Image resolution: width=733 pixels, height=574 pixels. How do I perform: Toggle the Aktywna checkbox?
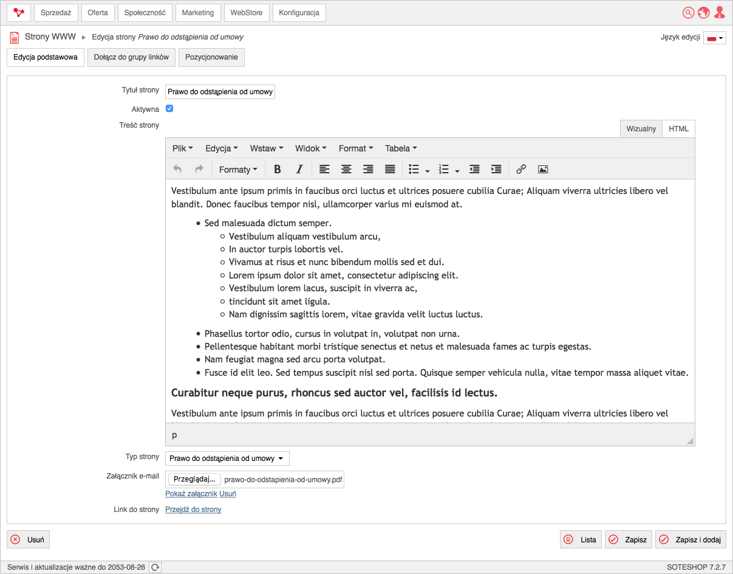(x=169, y=109)
